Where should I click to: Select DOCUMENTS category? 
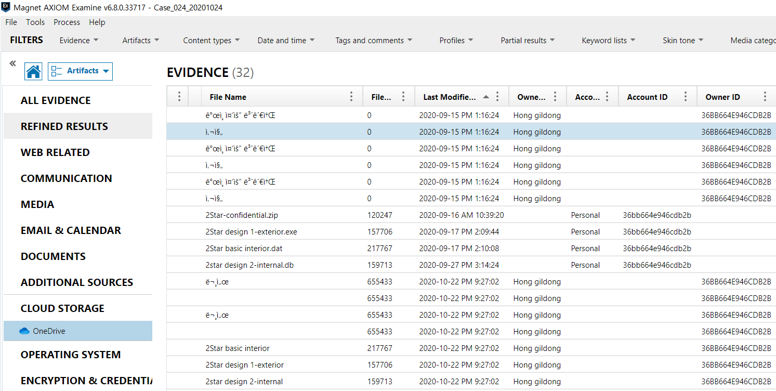[78, 256]
